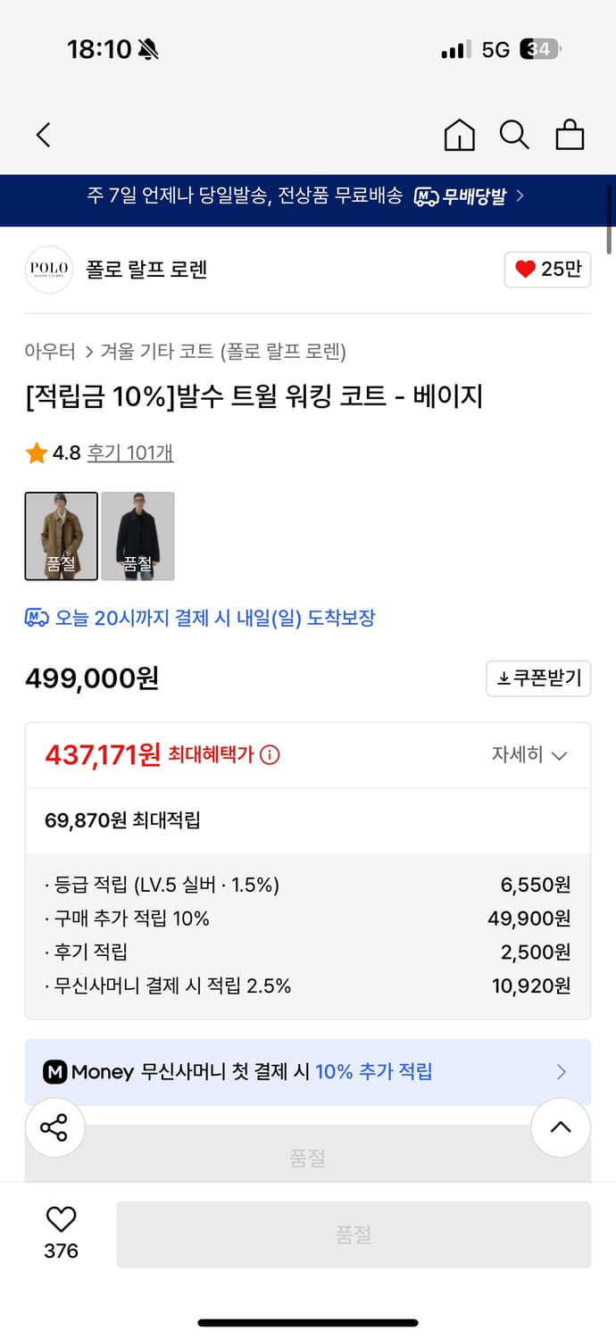This screenshot has height=1339, width=616.
Task: Tap the POLO brand logo
Action: [x=48, y=270]
